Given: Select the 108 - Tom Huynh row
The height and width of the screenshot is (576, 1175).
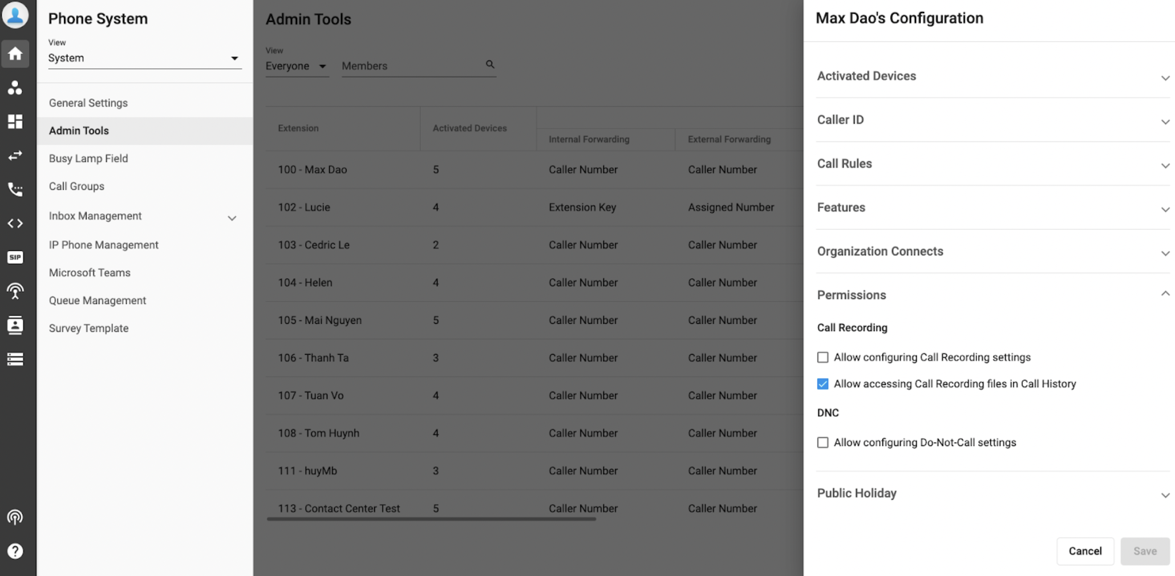Looking at the screenshot, I should pyautogui.click(x=534, y=433).
